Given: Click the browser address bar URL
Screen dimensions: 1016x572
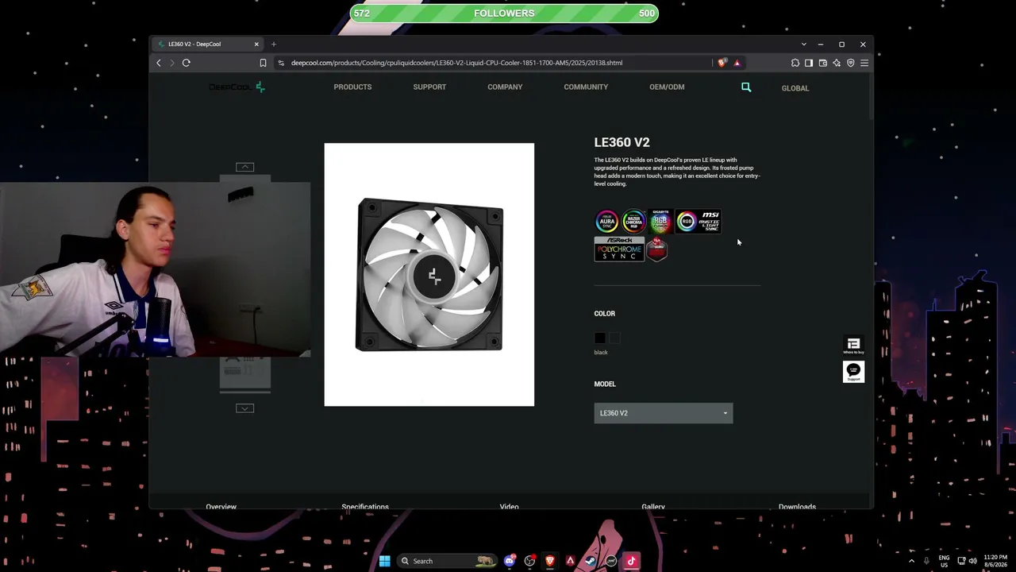Looking at the screenshot, I should [456, 63].
